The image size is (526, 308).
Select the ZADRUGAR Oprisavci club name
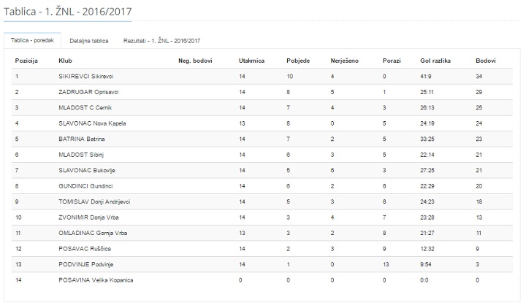88,92
